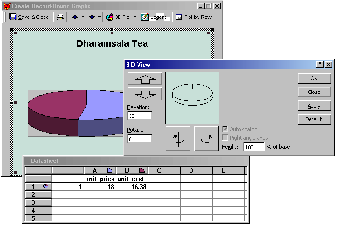
Task: Click Save & Close in the toolbar
Action: pos(29,17)
